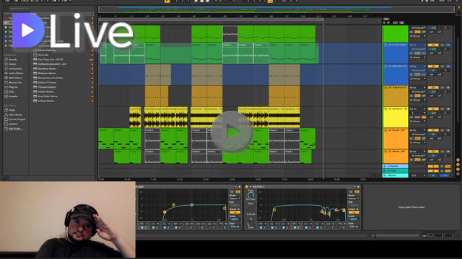Viewport: 462px width, 259px height.
Task: Select Stereo Wide.adg in browser list
Action: pyautogui.click(x=46, y=50)
